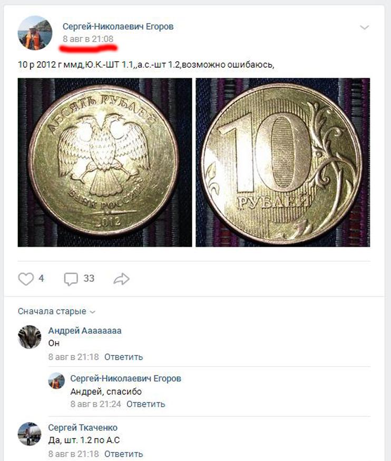Open commenter name Сергей Ткаченко
This screenshot has width=391, height=461.
83,427
